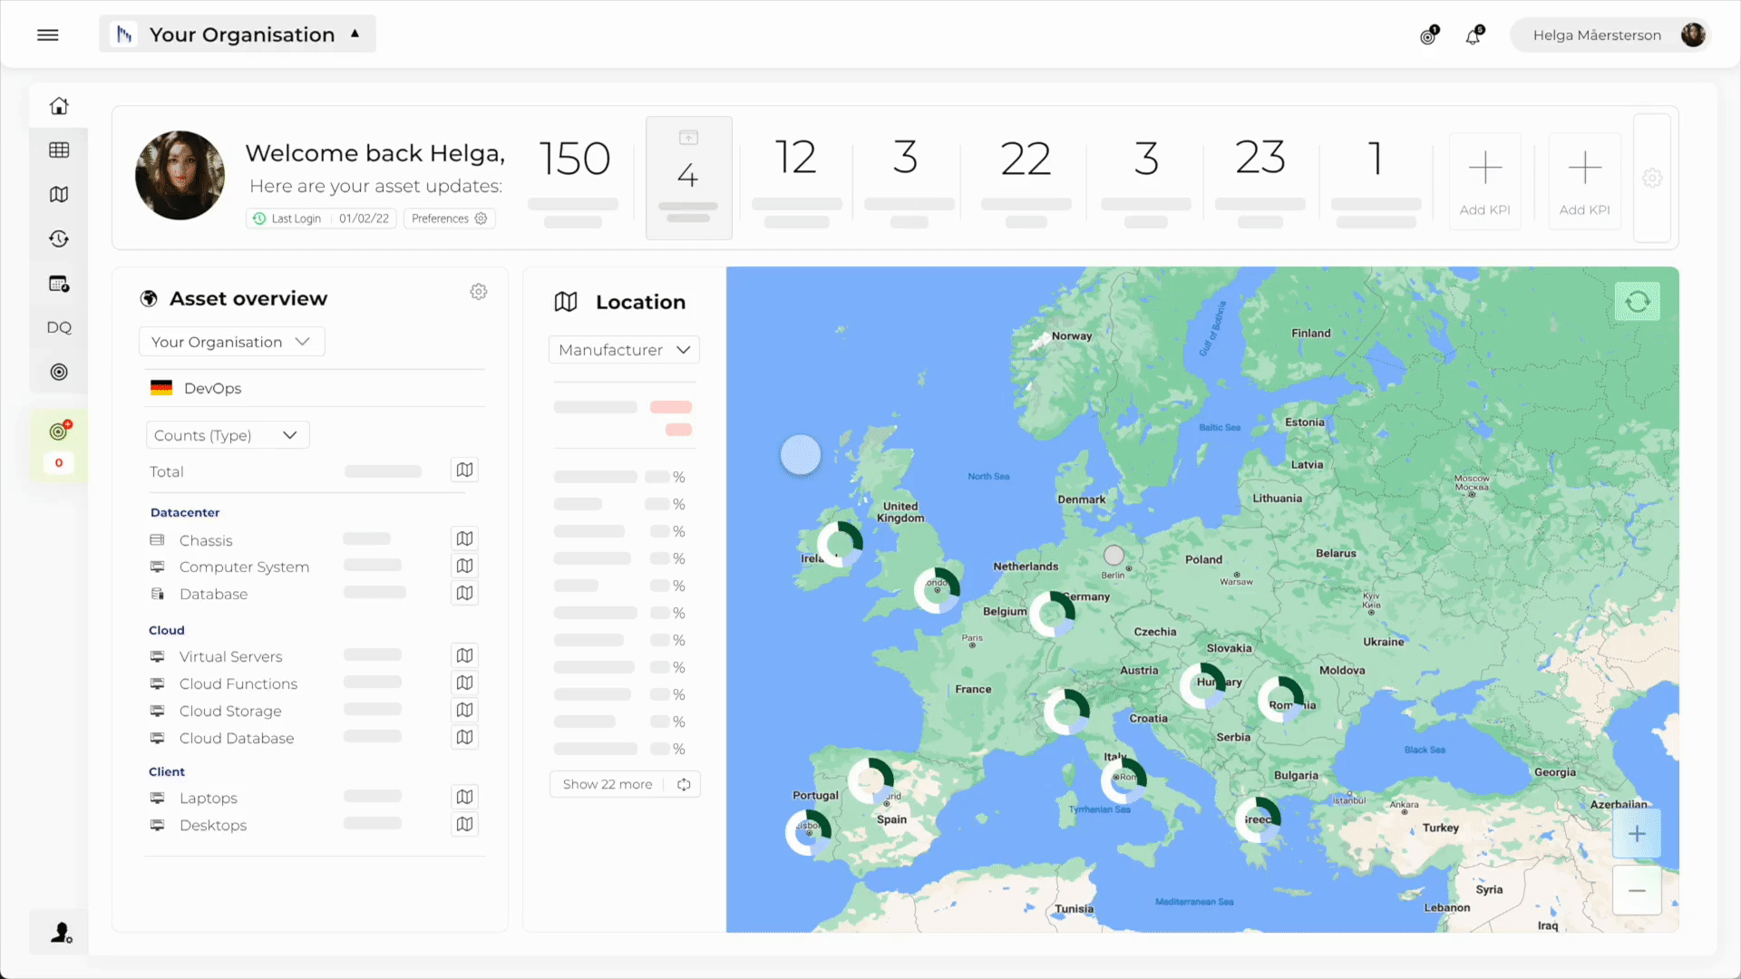
Task: Open the history clock sidebar icon
Action: click(59, 239)
